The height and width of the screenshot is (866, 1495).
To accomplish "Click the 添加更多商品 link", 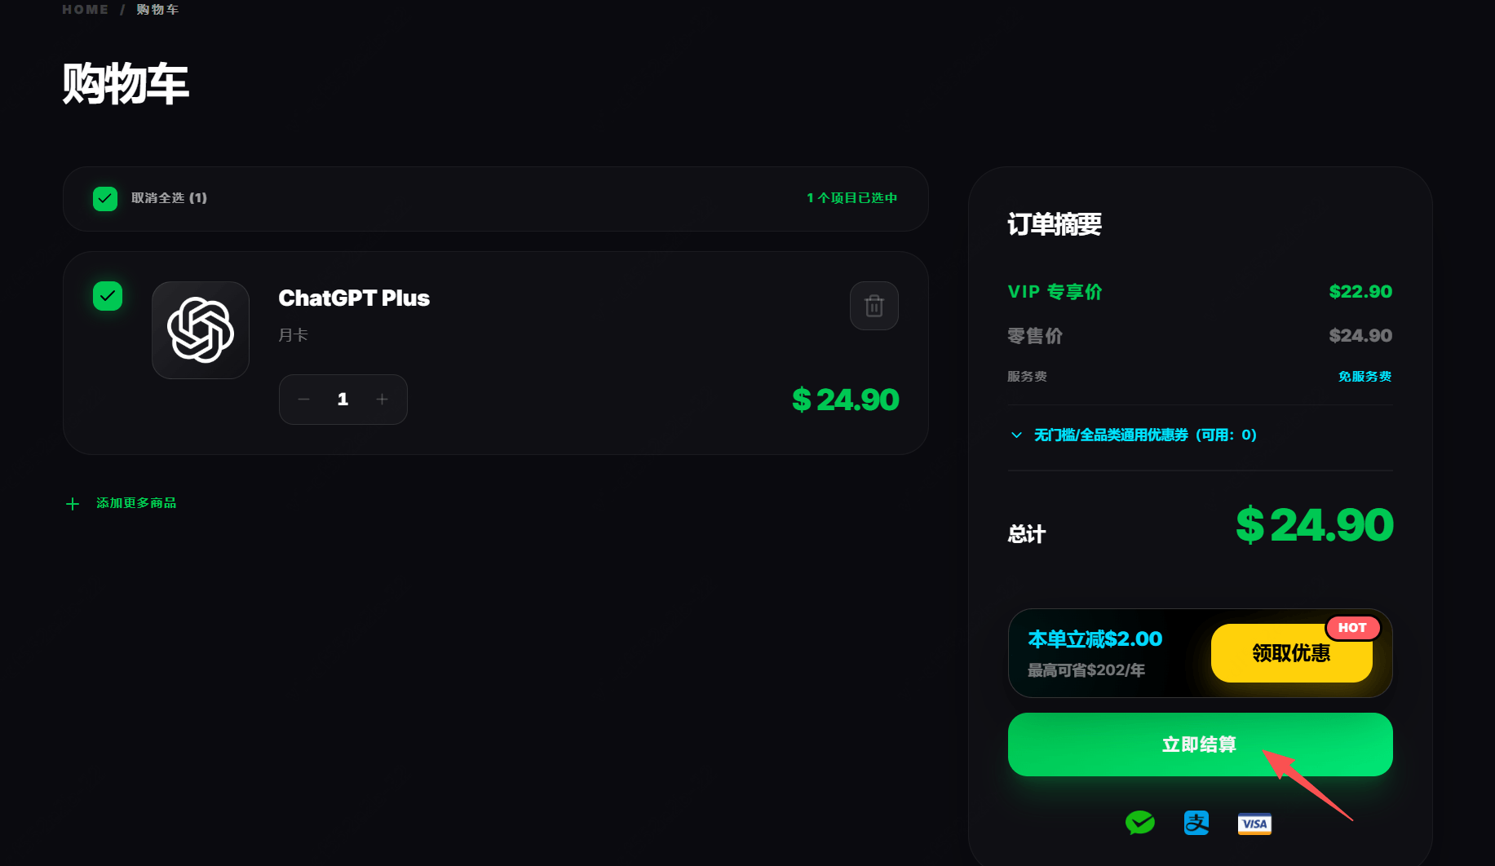I will point(136,503).
